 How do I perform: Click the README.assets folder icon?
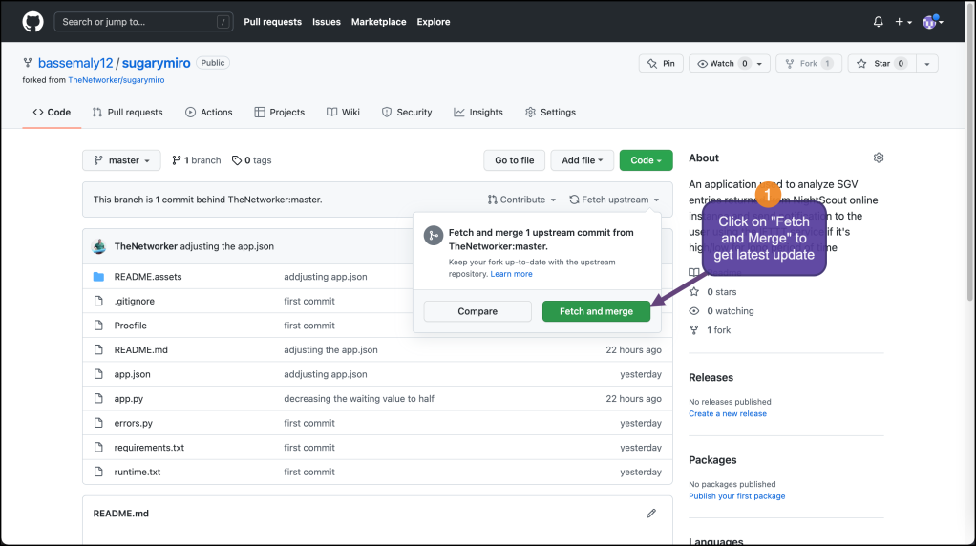pos(98,276)
